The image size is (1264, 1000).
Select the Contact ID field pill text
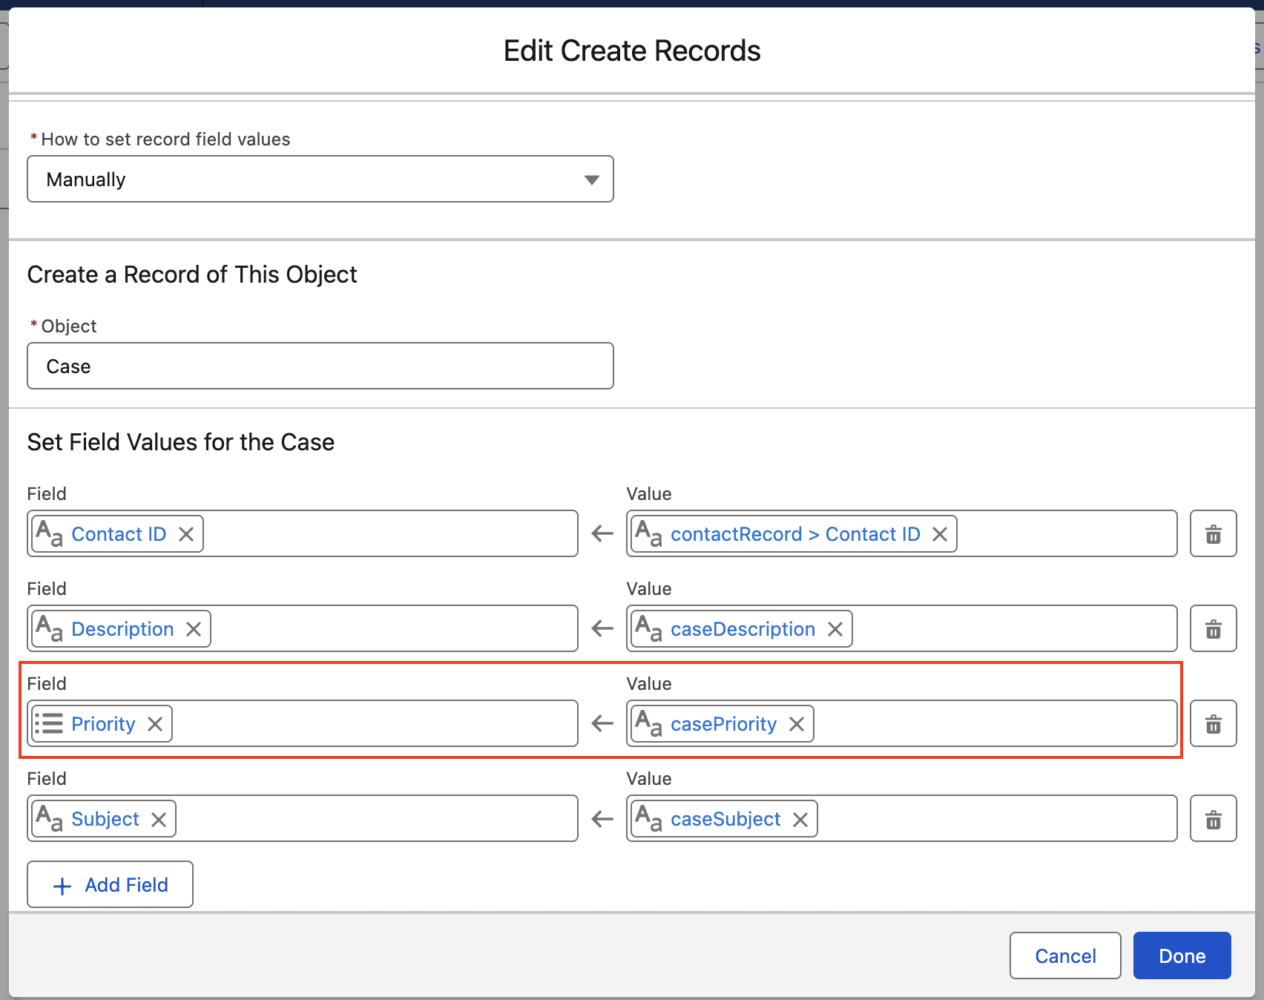point(119,534)
